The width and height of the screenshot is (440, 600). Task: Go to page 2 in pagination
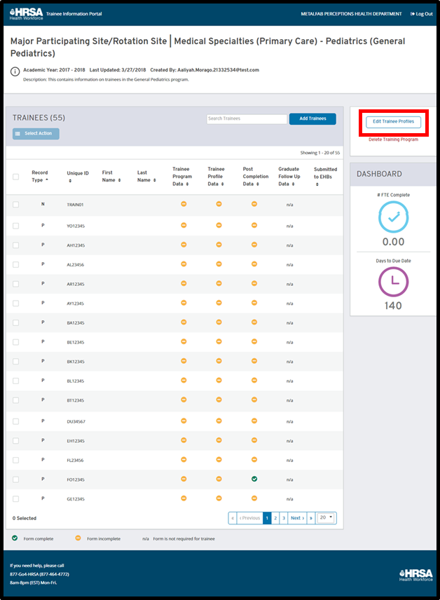275,518
